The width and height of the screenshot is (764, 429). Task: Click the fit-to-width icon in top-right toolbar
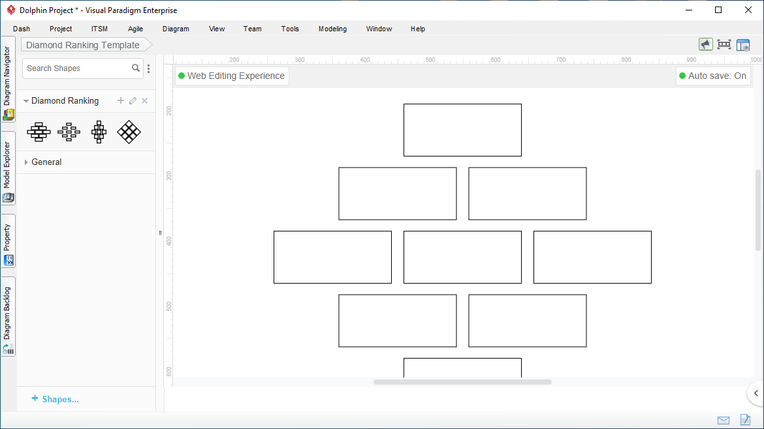point(724,44)
